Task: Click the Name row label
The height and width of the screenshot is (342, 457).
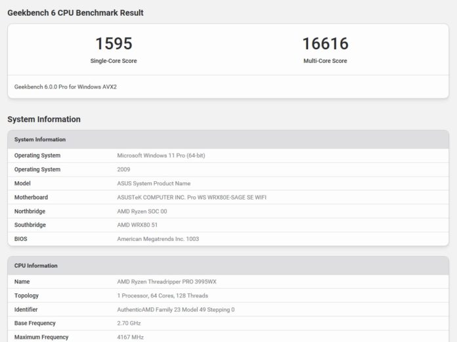Action: 22,282
